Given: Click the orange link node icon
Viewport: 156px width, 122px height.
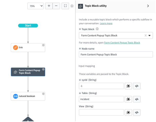Looking at the screenshot, I should [x=15, y=48].
